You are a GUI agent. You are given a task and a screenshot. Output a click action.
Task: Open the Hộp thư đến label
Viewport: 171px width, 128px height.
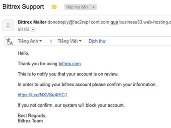point(77,7)
